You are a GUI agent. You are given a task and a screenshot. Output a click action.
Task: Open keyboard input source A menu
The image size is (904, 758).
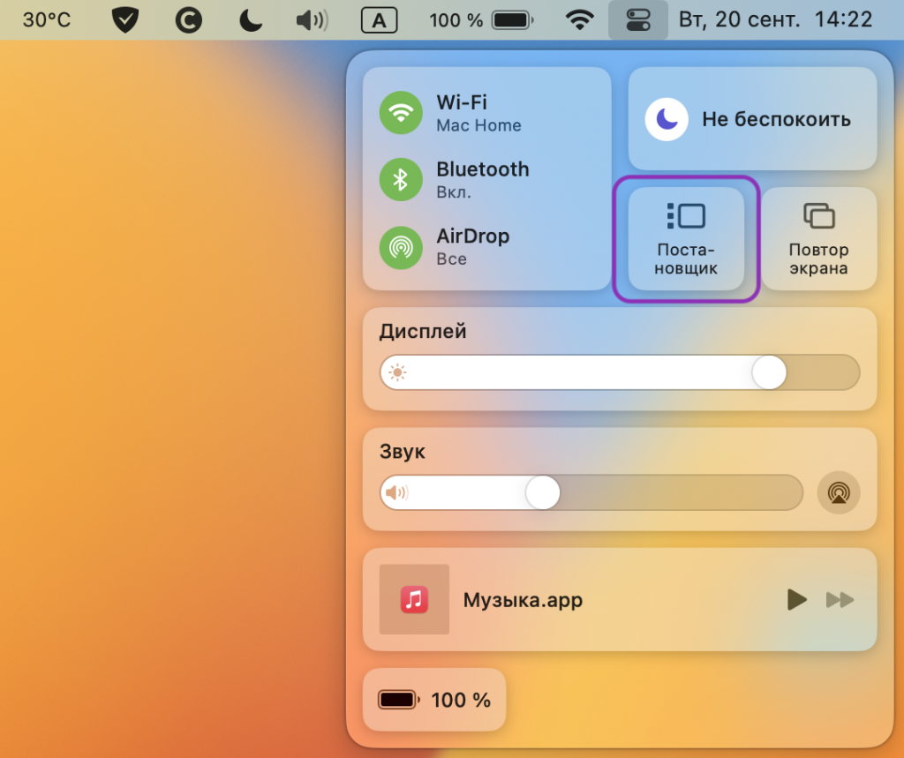[379, 20]
